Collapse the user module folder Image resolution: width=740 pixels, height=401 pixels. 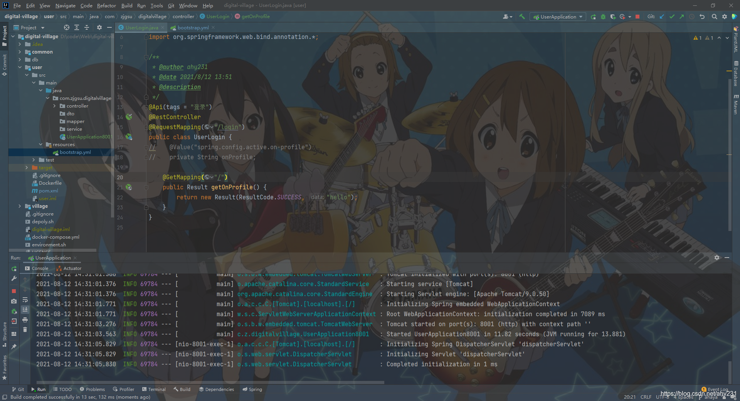pos(20,67)
